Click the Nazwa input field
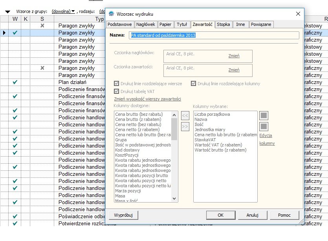Viewport: 328px width, 241px height. click(x=214, y=35)
